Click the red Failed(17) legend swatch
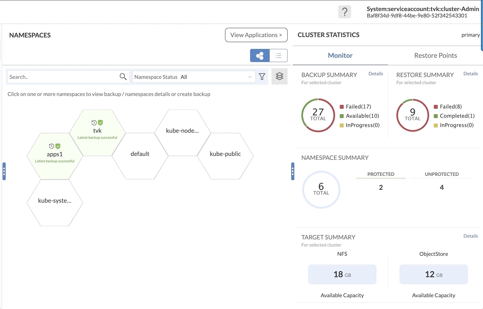Image resolution: width=483 pixels, height=309 pixels. [342, 107]
